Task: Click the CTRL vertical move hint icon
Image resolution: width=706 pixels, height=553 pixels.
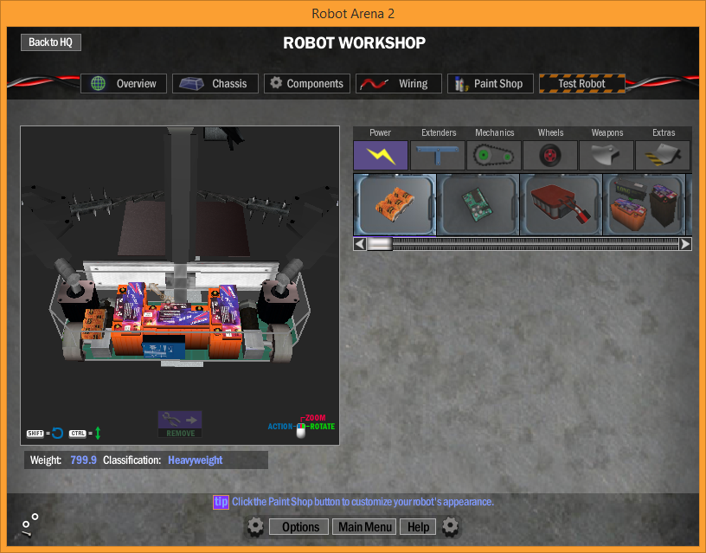Action: pyautogui.click(x=85, y=434)
